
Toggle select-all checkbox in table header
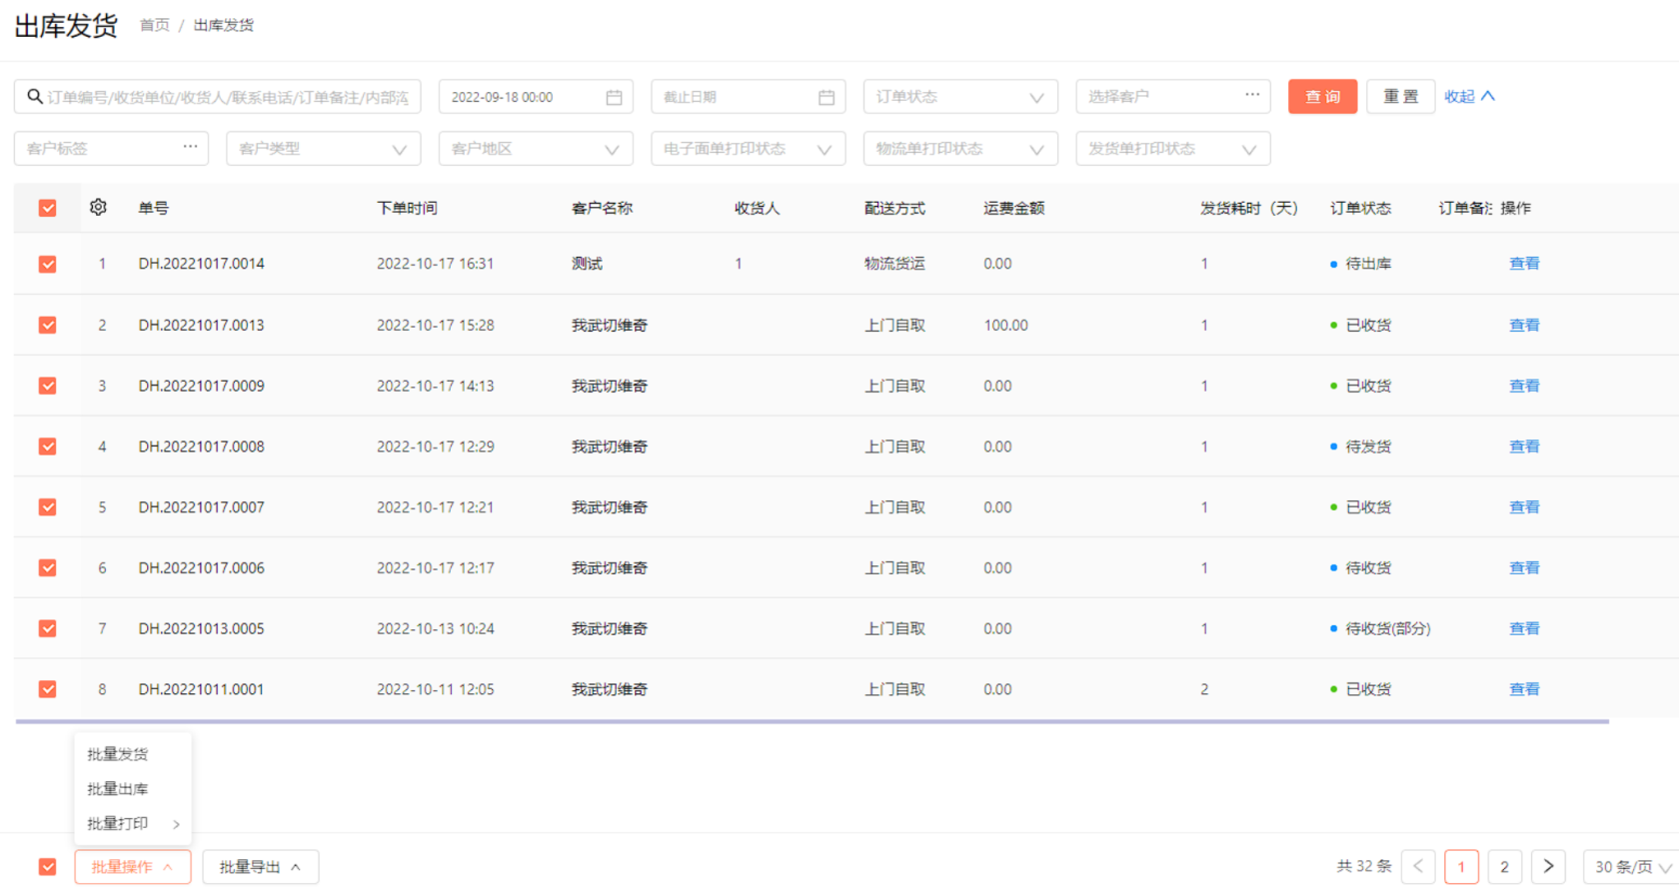pyautogui.click(x=47, y=208)
